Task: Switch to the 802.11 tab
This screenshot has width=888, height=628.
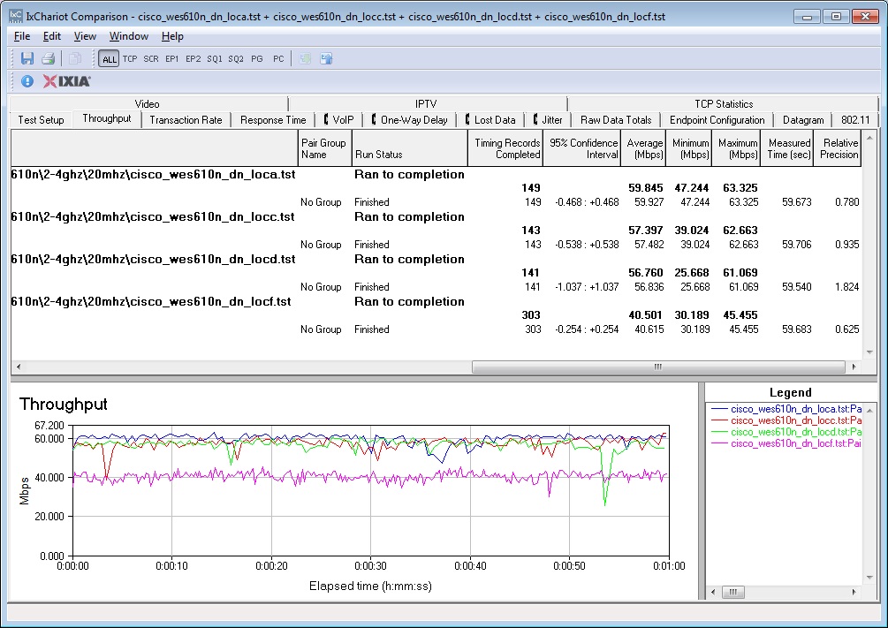Action: click(x=855, y=120)
